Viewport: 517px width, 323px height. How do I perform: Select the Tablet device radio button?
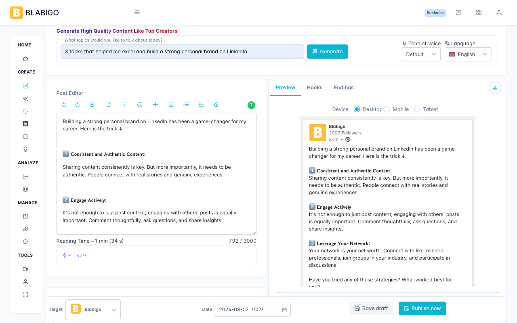tap(417, 109)
